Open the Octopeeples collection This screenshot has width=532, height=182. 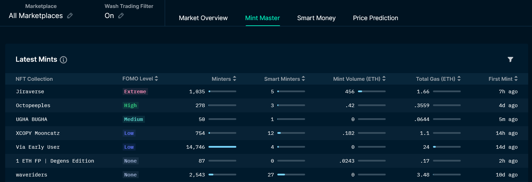click(33, 105)
